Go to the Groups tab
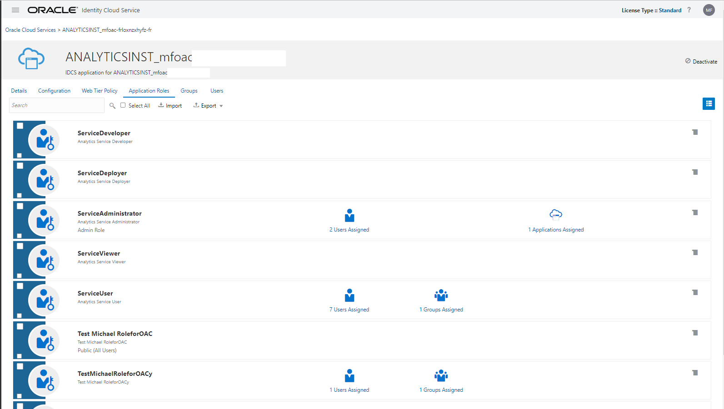The width and height of the screenshot is (724, 409). pyautogui.click(x=189, y=91)
